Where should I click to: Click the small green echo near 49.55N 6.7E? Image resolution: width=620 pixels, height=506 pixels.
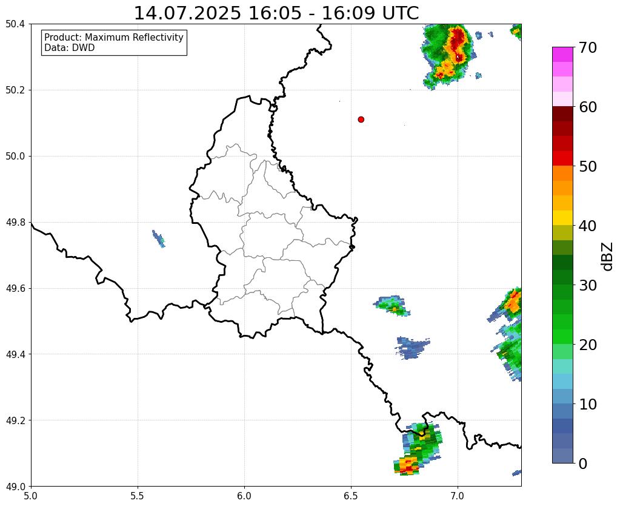(393, 305)
